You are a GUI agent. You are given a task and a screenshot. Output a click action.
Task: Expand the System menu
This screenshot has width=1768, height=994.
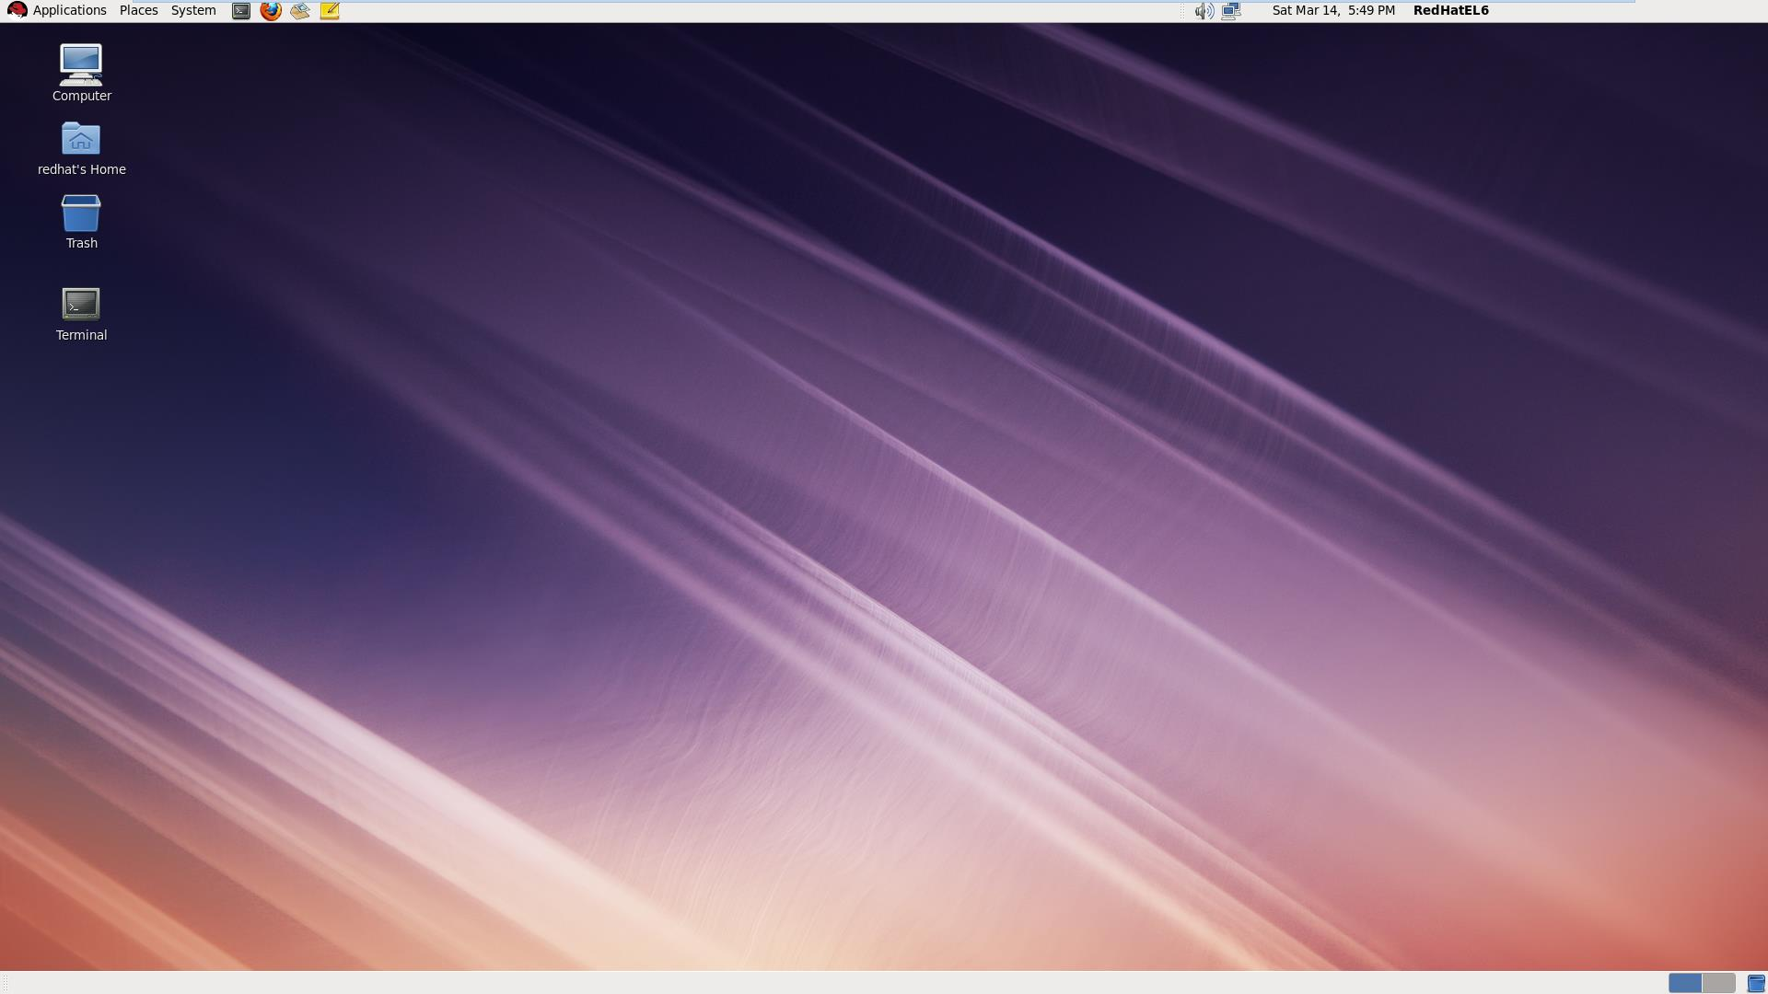point(192,10)
